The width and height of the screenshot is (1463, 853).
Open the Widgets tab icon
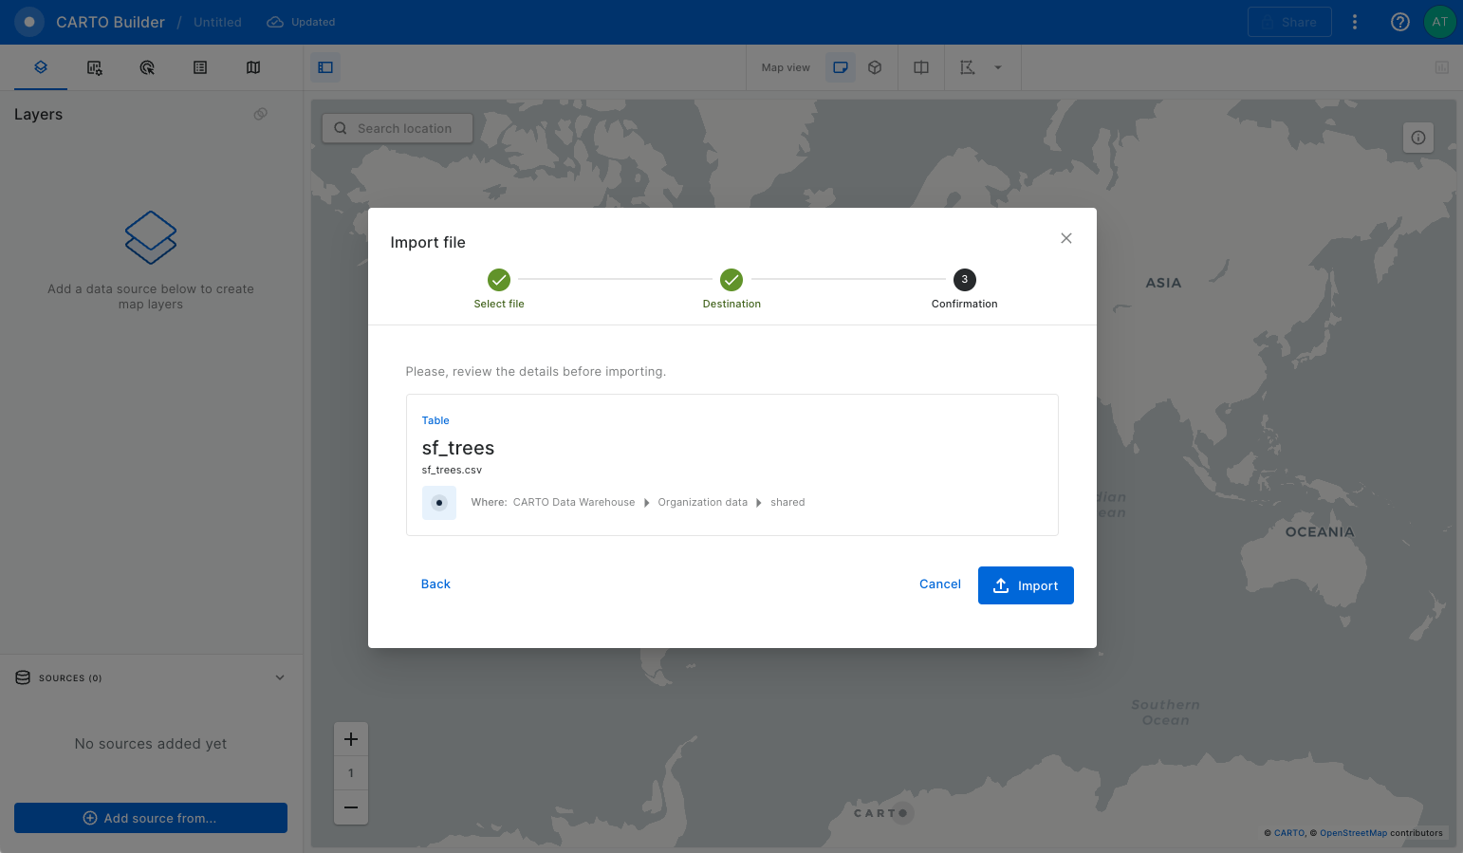point(94,67)
